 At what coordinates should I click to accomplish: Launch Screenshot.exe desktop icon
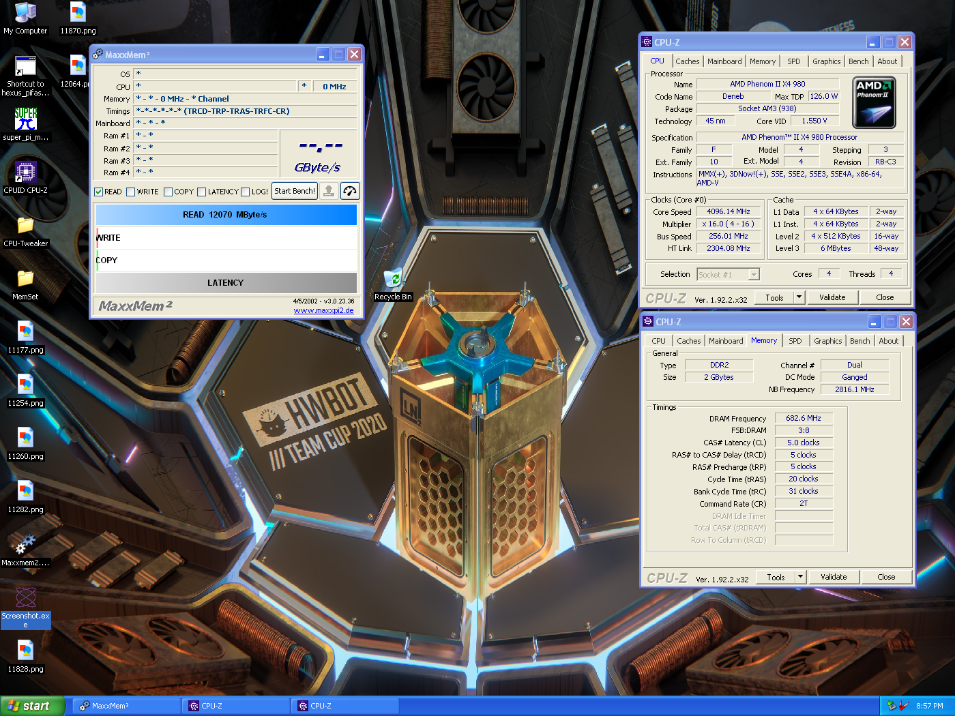point(25,608)
